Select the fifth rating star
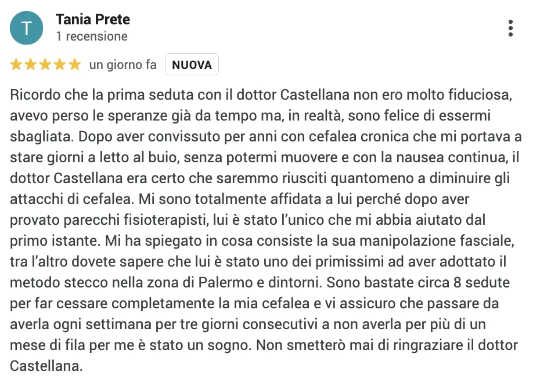 tap(74, 64)
